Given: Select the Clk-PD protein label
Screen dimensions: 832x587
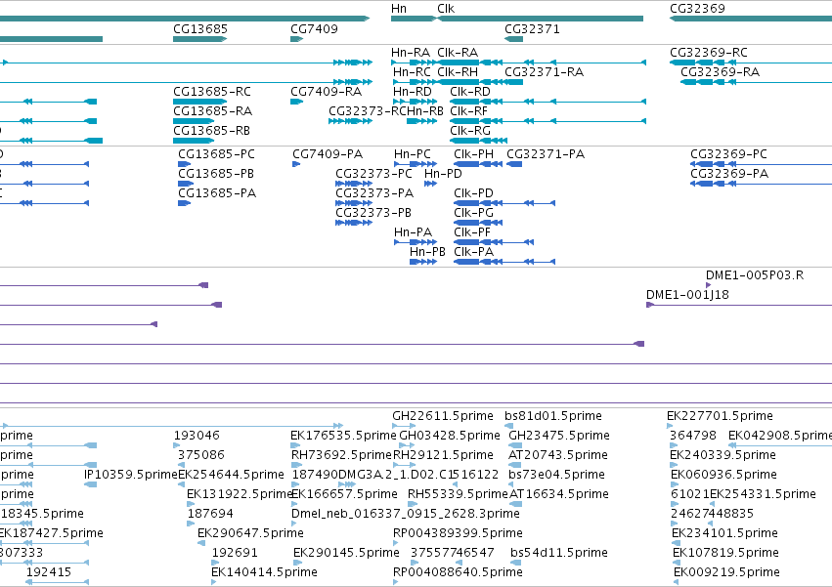Looking at the screenshot, I should click(473, 193).
